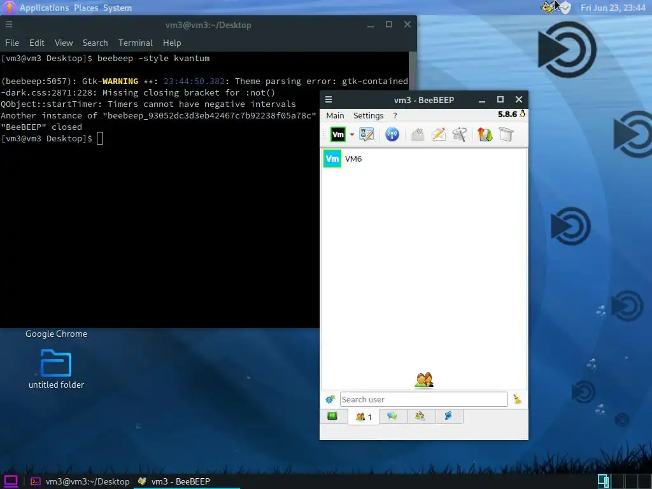Screen dimensions: 652x489
Task: Switch to the blue saved-chats tab
Action: tap(448, 416)
